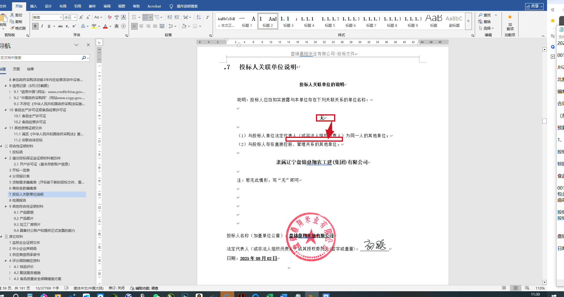
Task: Shrink font size with the smaller A icon
Action: coord(88,17)
